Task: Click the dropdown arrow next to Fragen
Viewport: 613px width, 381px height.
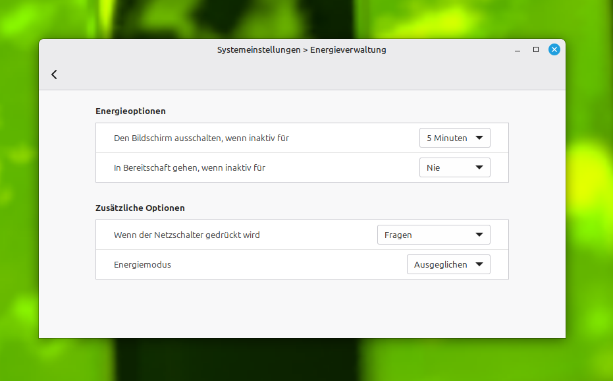Action: 481,234
